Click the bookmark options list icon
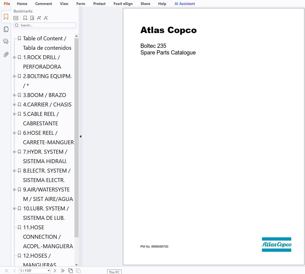The width and height of the screenshot is (305, 274). coord(16,18)
